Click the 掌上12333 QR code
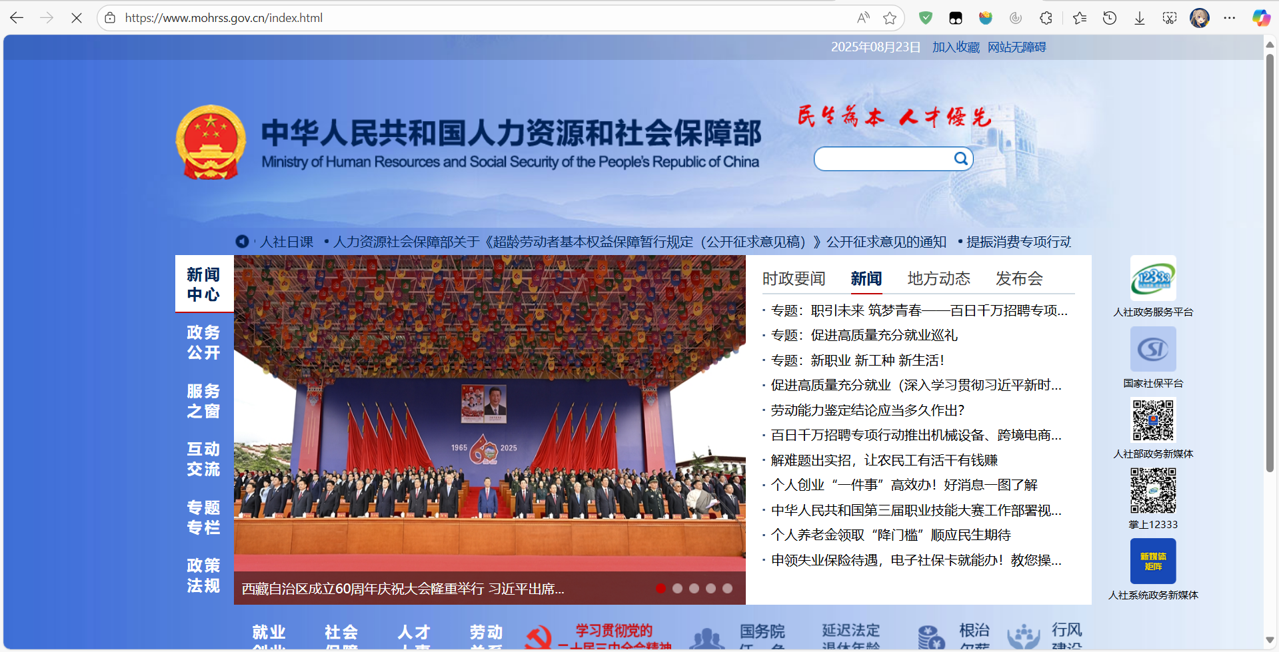 tap(1152, 491)
